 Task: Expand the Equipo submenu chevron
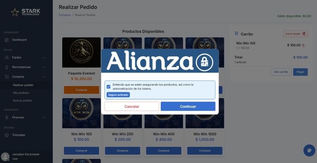coord(44,58)
